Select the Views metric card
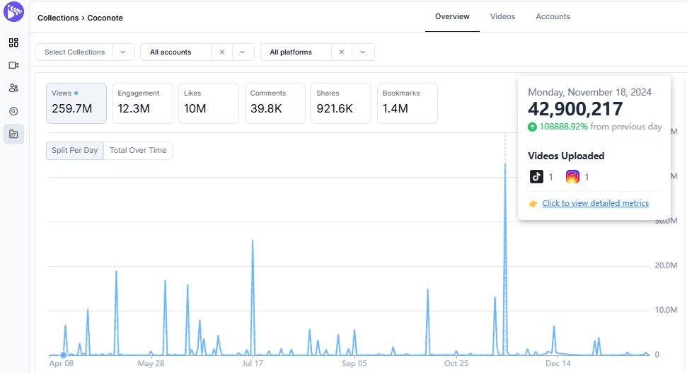Viewport: 687px width, 373px height. point(76,103)
